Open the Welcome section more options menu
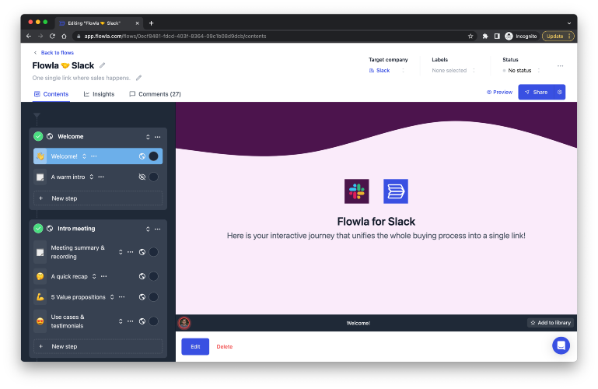Screen dimensions: 598x389 [158, 137]
